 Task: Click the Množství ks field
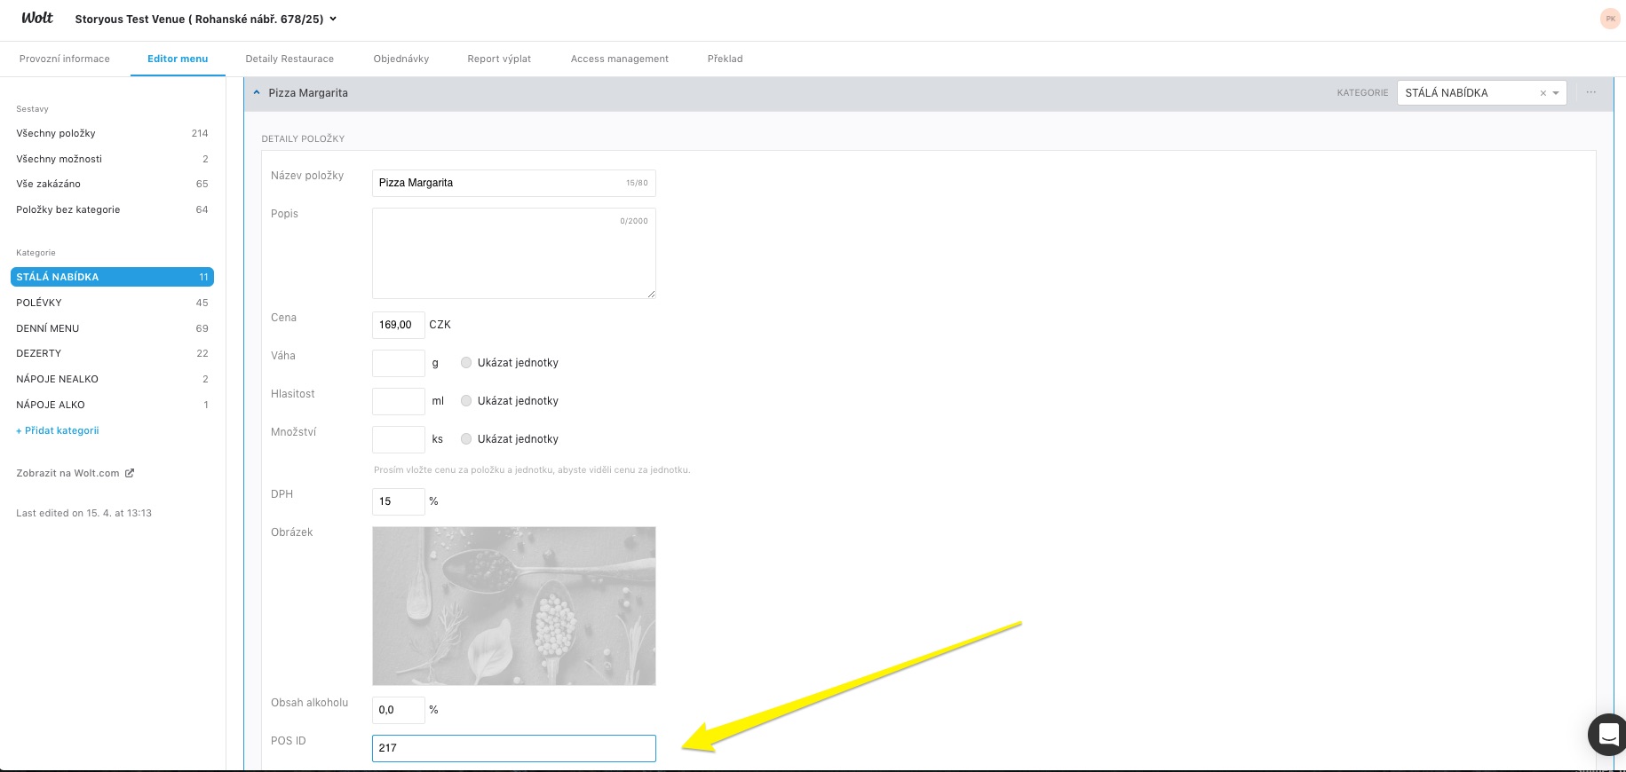coord(398,439)
